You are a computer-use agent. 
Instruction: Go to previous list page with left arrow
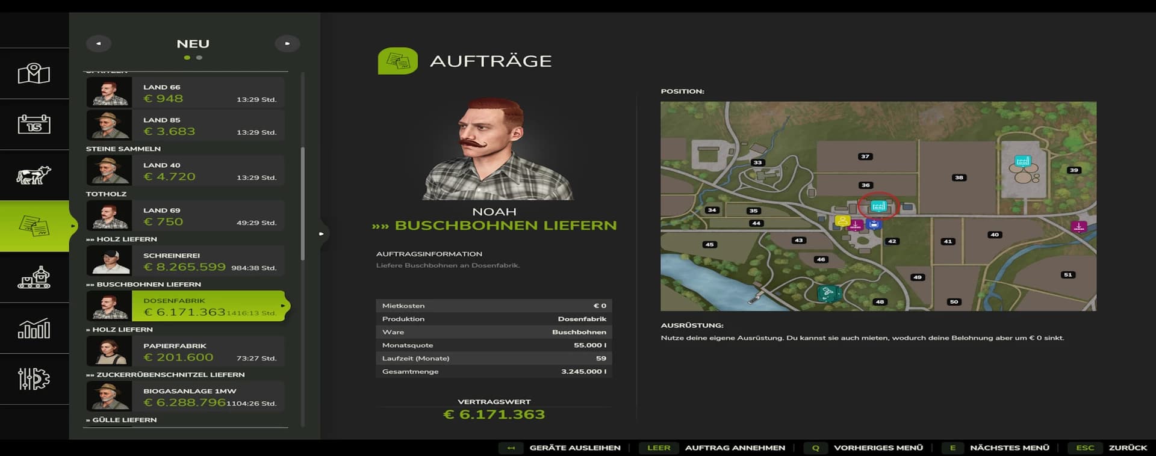click(x=99, y=43)
